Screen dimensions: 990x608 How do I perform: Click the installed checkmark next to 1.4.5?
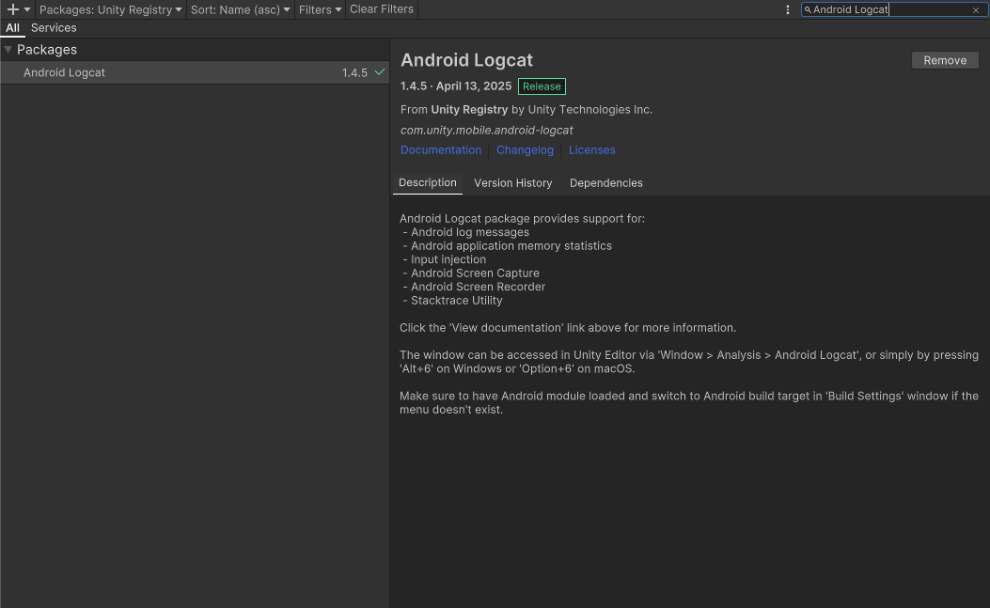click(x=380, y=72)
